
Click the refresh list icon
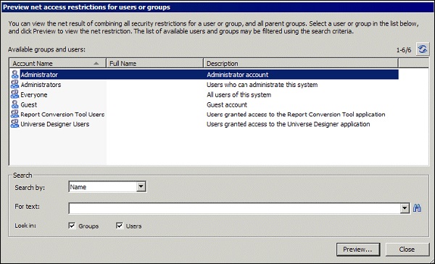[x=423, y=49]
